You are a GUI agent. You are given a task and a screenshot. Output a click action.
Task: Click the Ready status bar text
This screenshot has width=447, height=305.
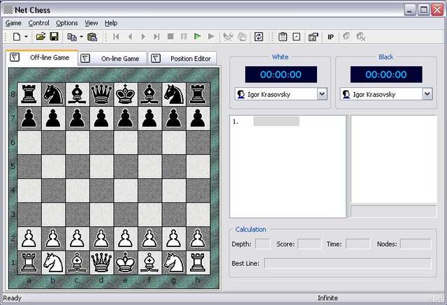[13, 298]
